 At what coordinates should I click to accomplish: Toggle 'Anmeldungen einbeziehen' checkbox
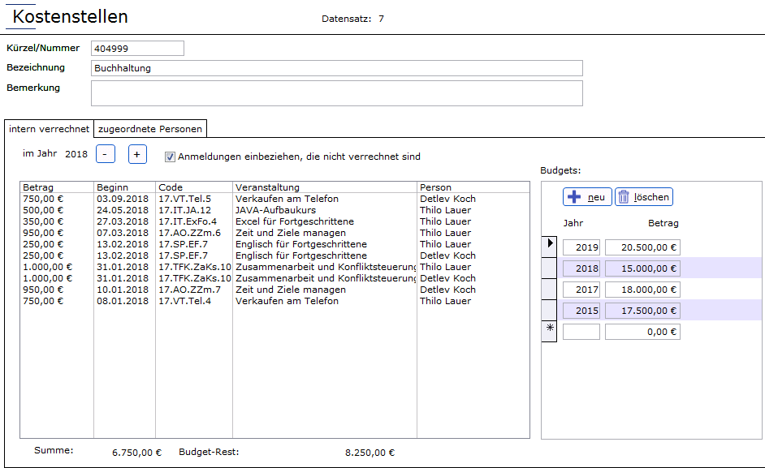tap(170, 157)
